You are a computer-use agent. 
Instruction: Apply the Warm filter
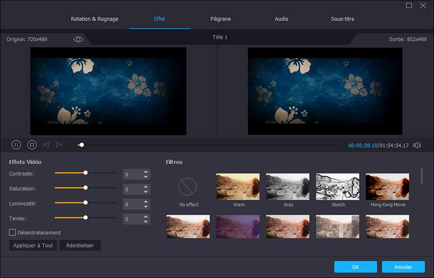click(x=238, y=187)
